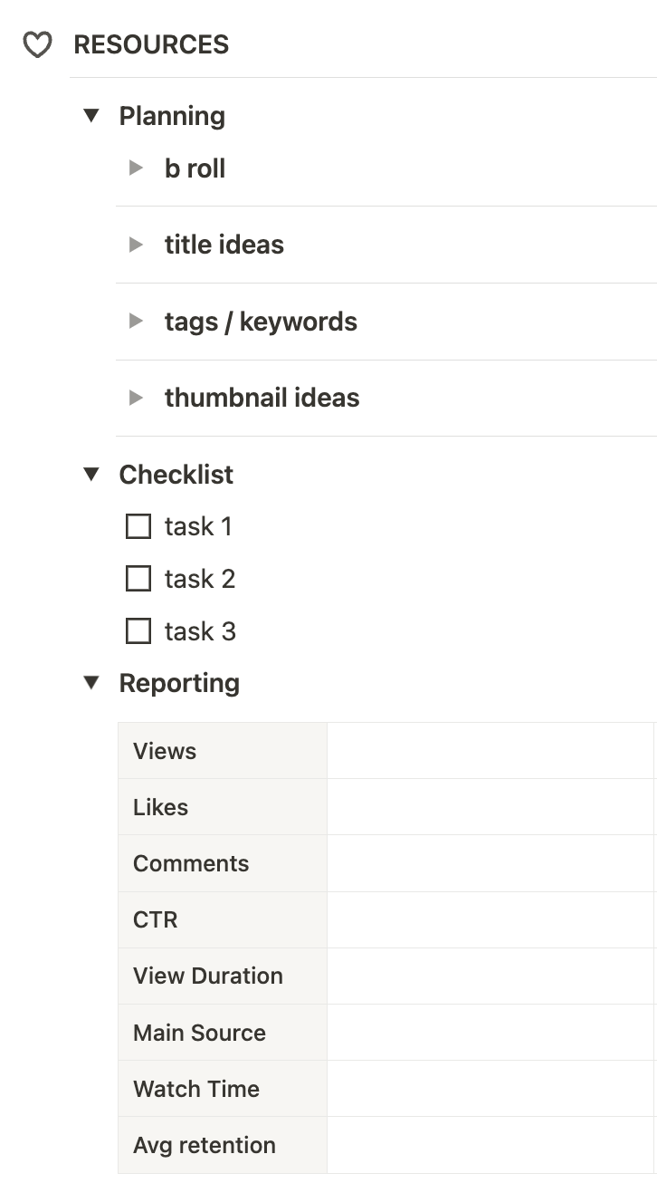Select the Avg retention value cell

[490, 1145]
